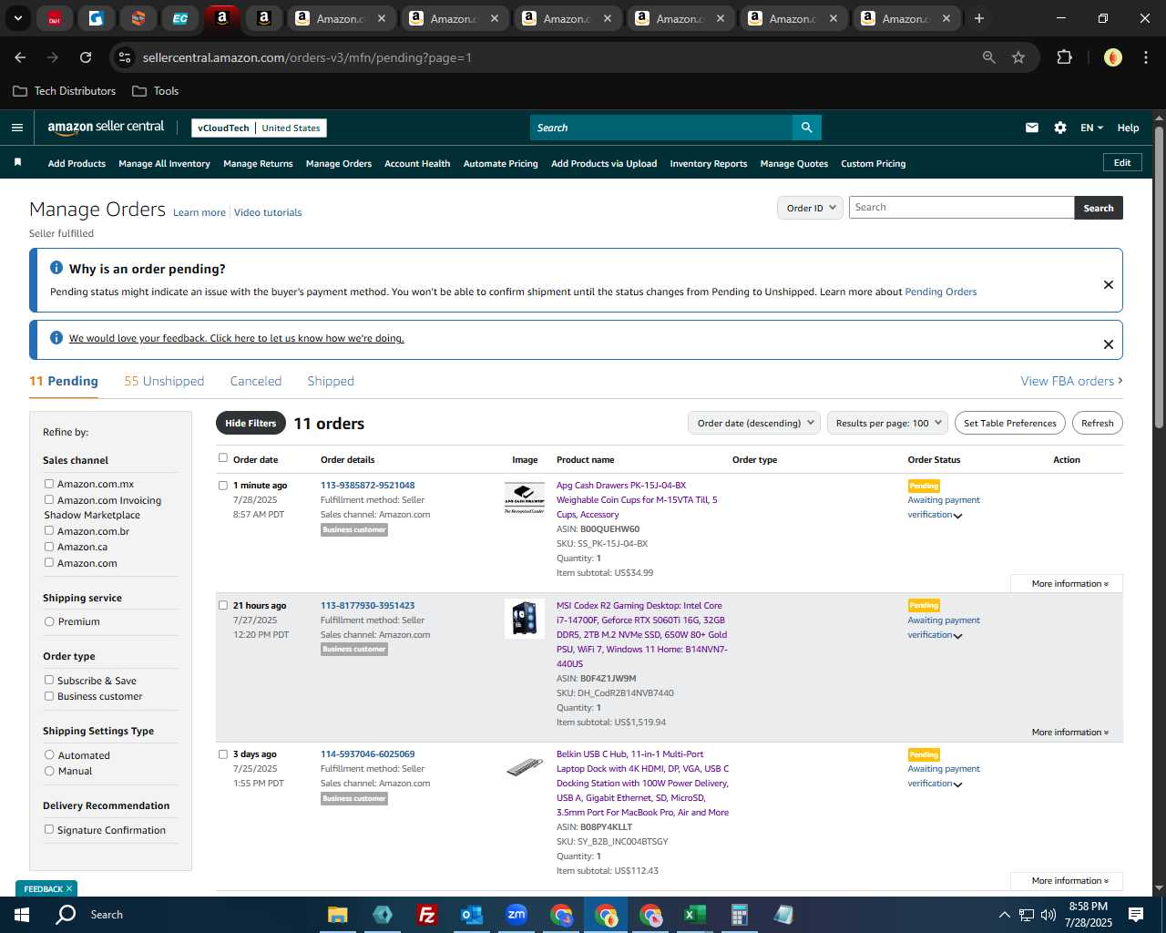The width and height of the screenshot is (1166, 933).
Task: Open FileZilla from the taskbar
Action: [426, 915]
